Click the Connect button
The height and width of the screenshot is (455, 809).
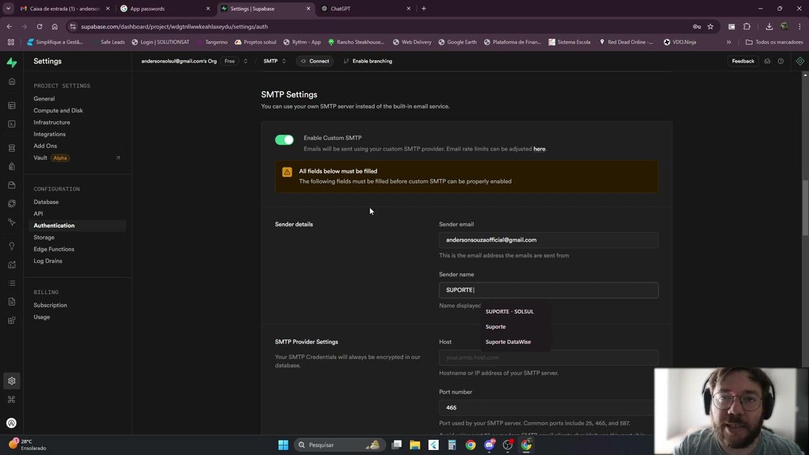click(x=315, y=61)
